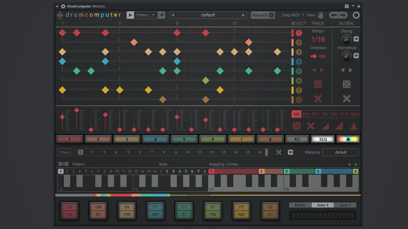Viewport: 408px width, 229px height.
Task: Set direction to forward arrow
Action: click(314, 56)
